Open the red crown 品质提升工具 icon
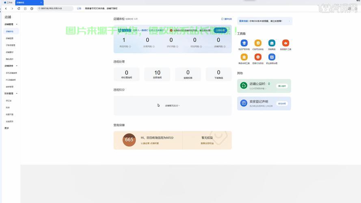361x203 pixels. (285, 43)
